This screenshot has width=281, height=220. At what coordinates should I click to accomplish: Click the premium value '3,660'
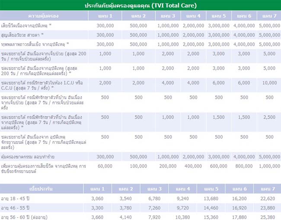[x=97, y=217]
